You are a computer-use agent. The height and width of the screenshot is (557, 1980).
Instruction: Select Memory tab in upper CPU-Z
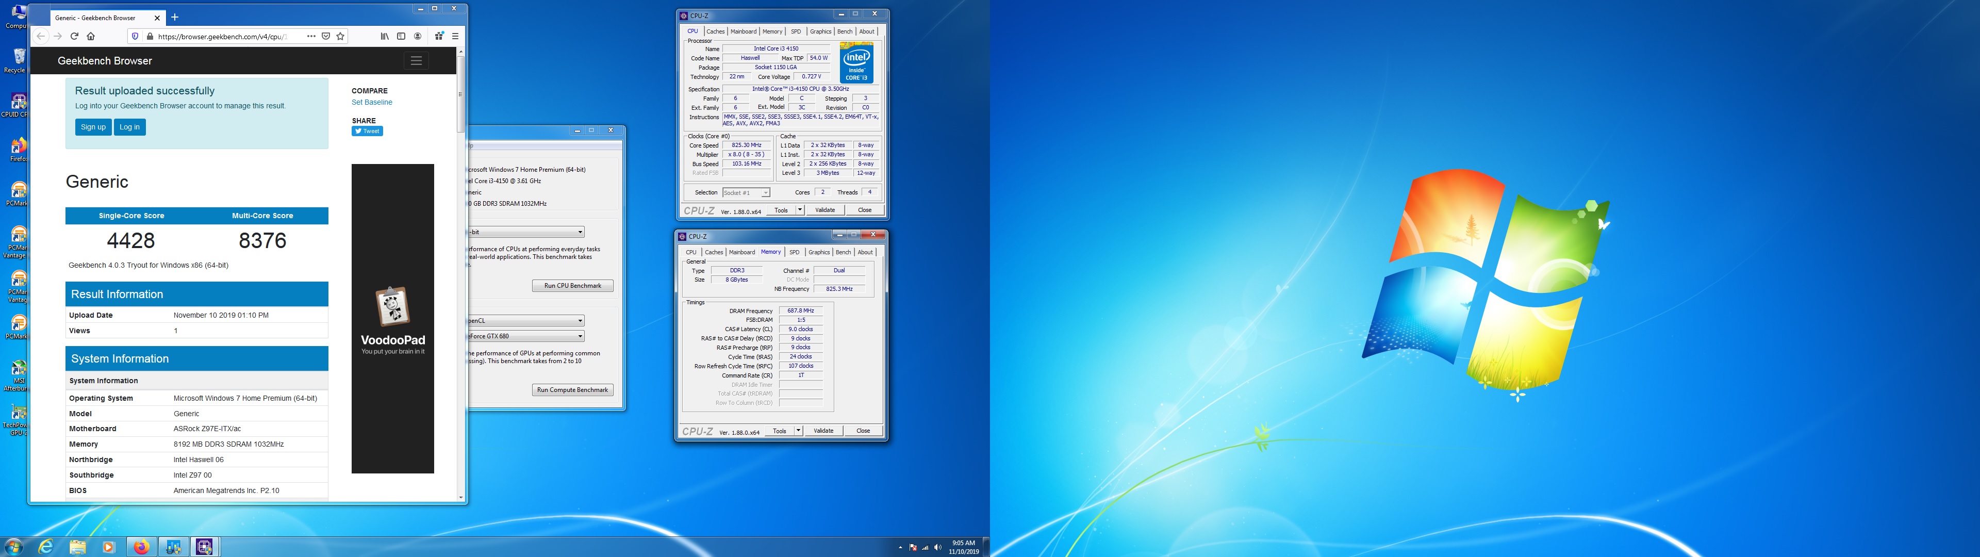pos(772,31)
